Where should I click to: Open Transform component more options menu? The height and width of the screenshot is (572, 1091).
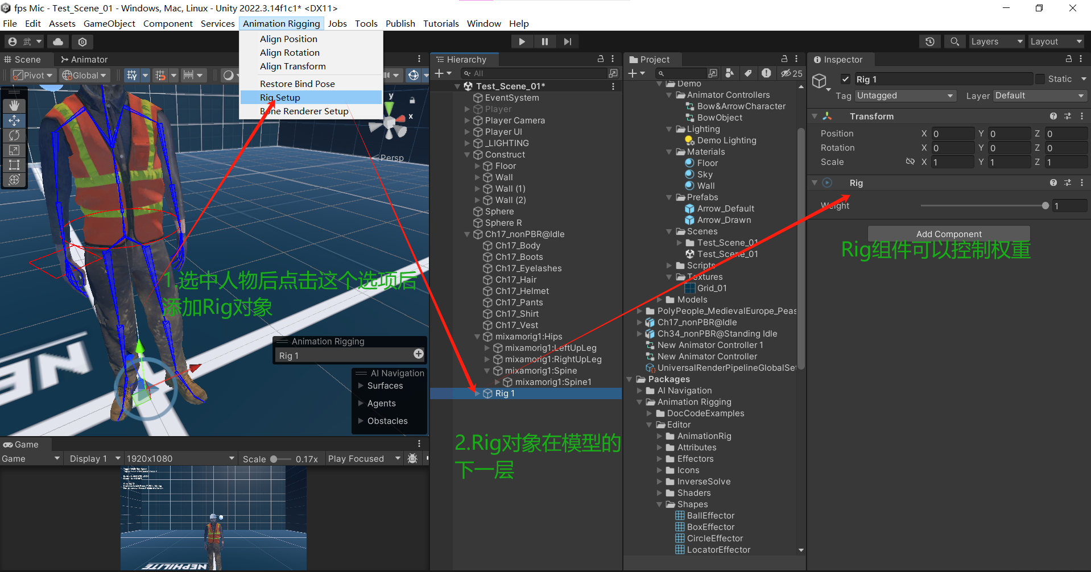point(1082,116)
